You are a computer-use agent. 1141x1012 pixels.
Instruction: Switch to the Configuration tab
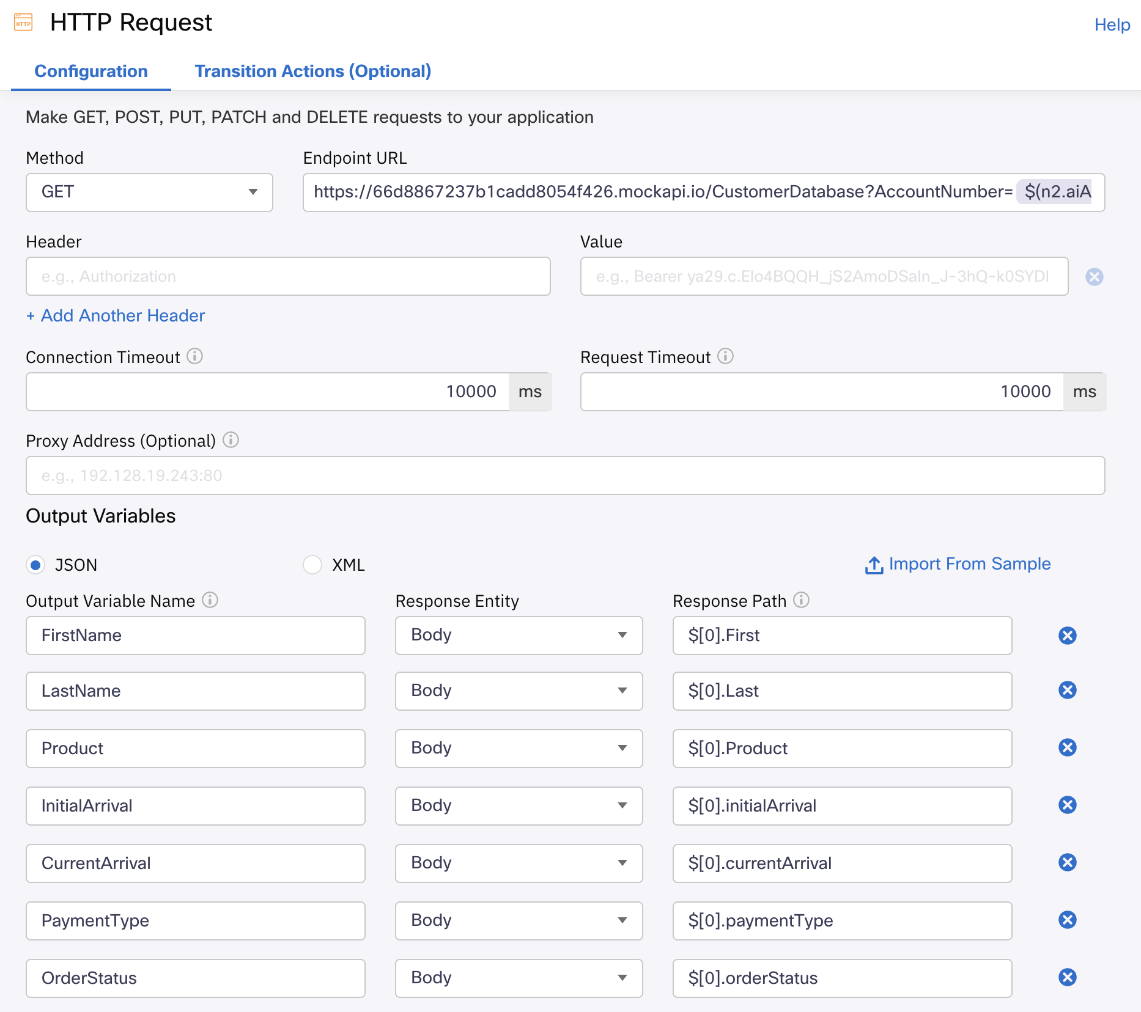click(91, 71)
